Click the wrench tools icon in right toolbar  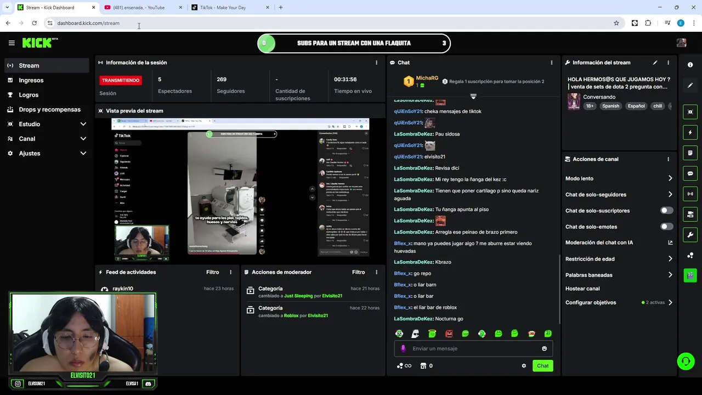pyautogui.click(x=690, y=235)
